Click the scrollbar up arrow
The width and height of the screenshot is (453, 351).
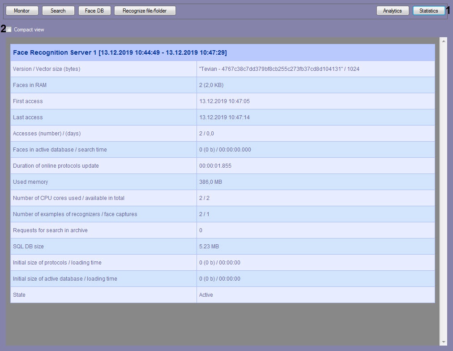point(443,41)
